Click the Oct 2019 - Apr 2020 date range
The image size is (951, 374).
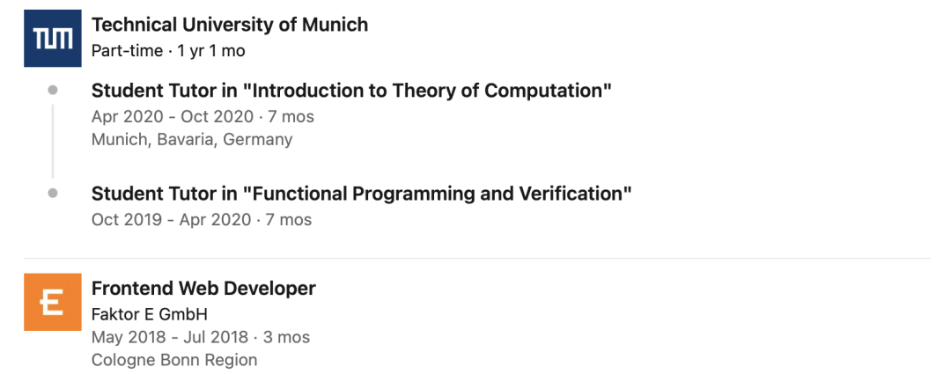(171, 219)
